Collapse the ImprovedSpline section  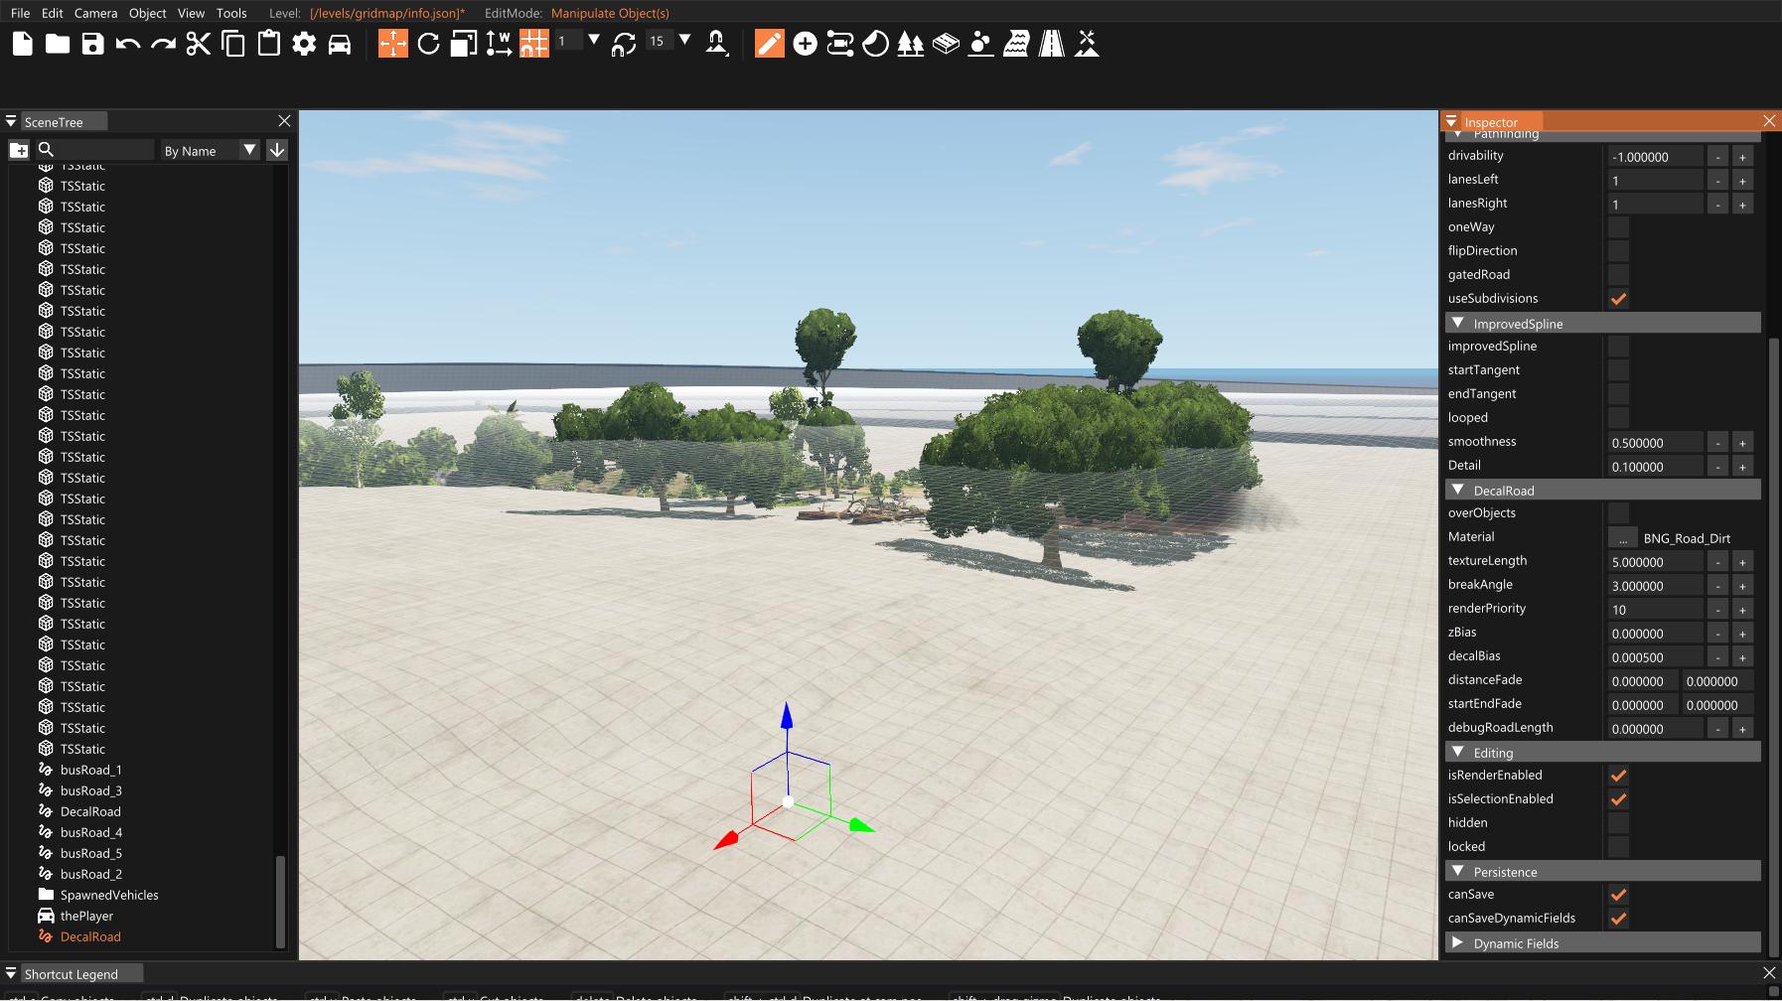(x=1458, y=323)
